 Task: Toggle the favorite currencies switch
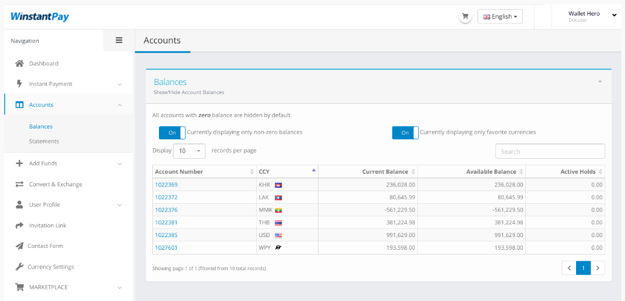coord(406,133)
